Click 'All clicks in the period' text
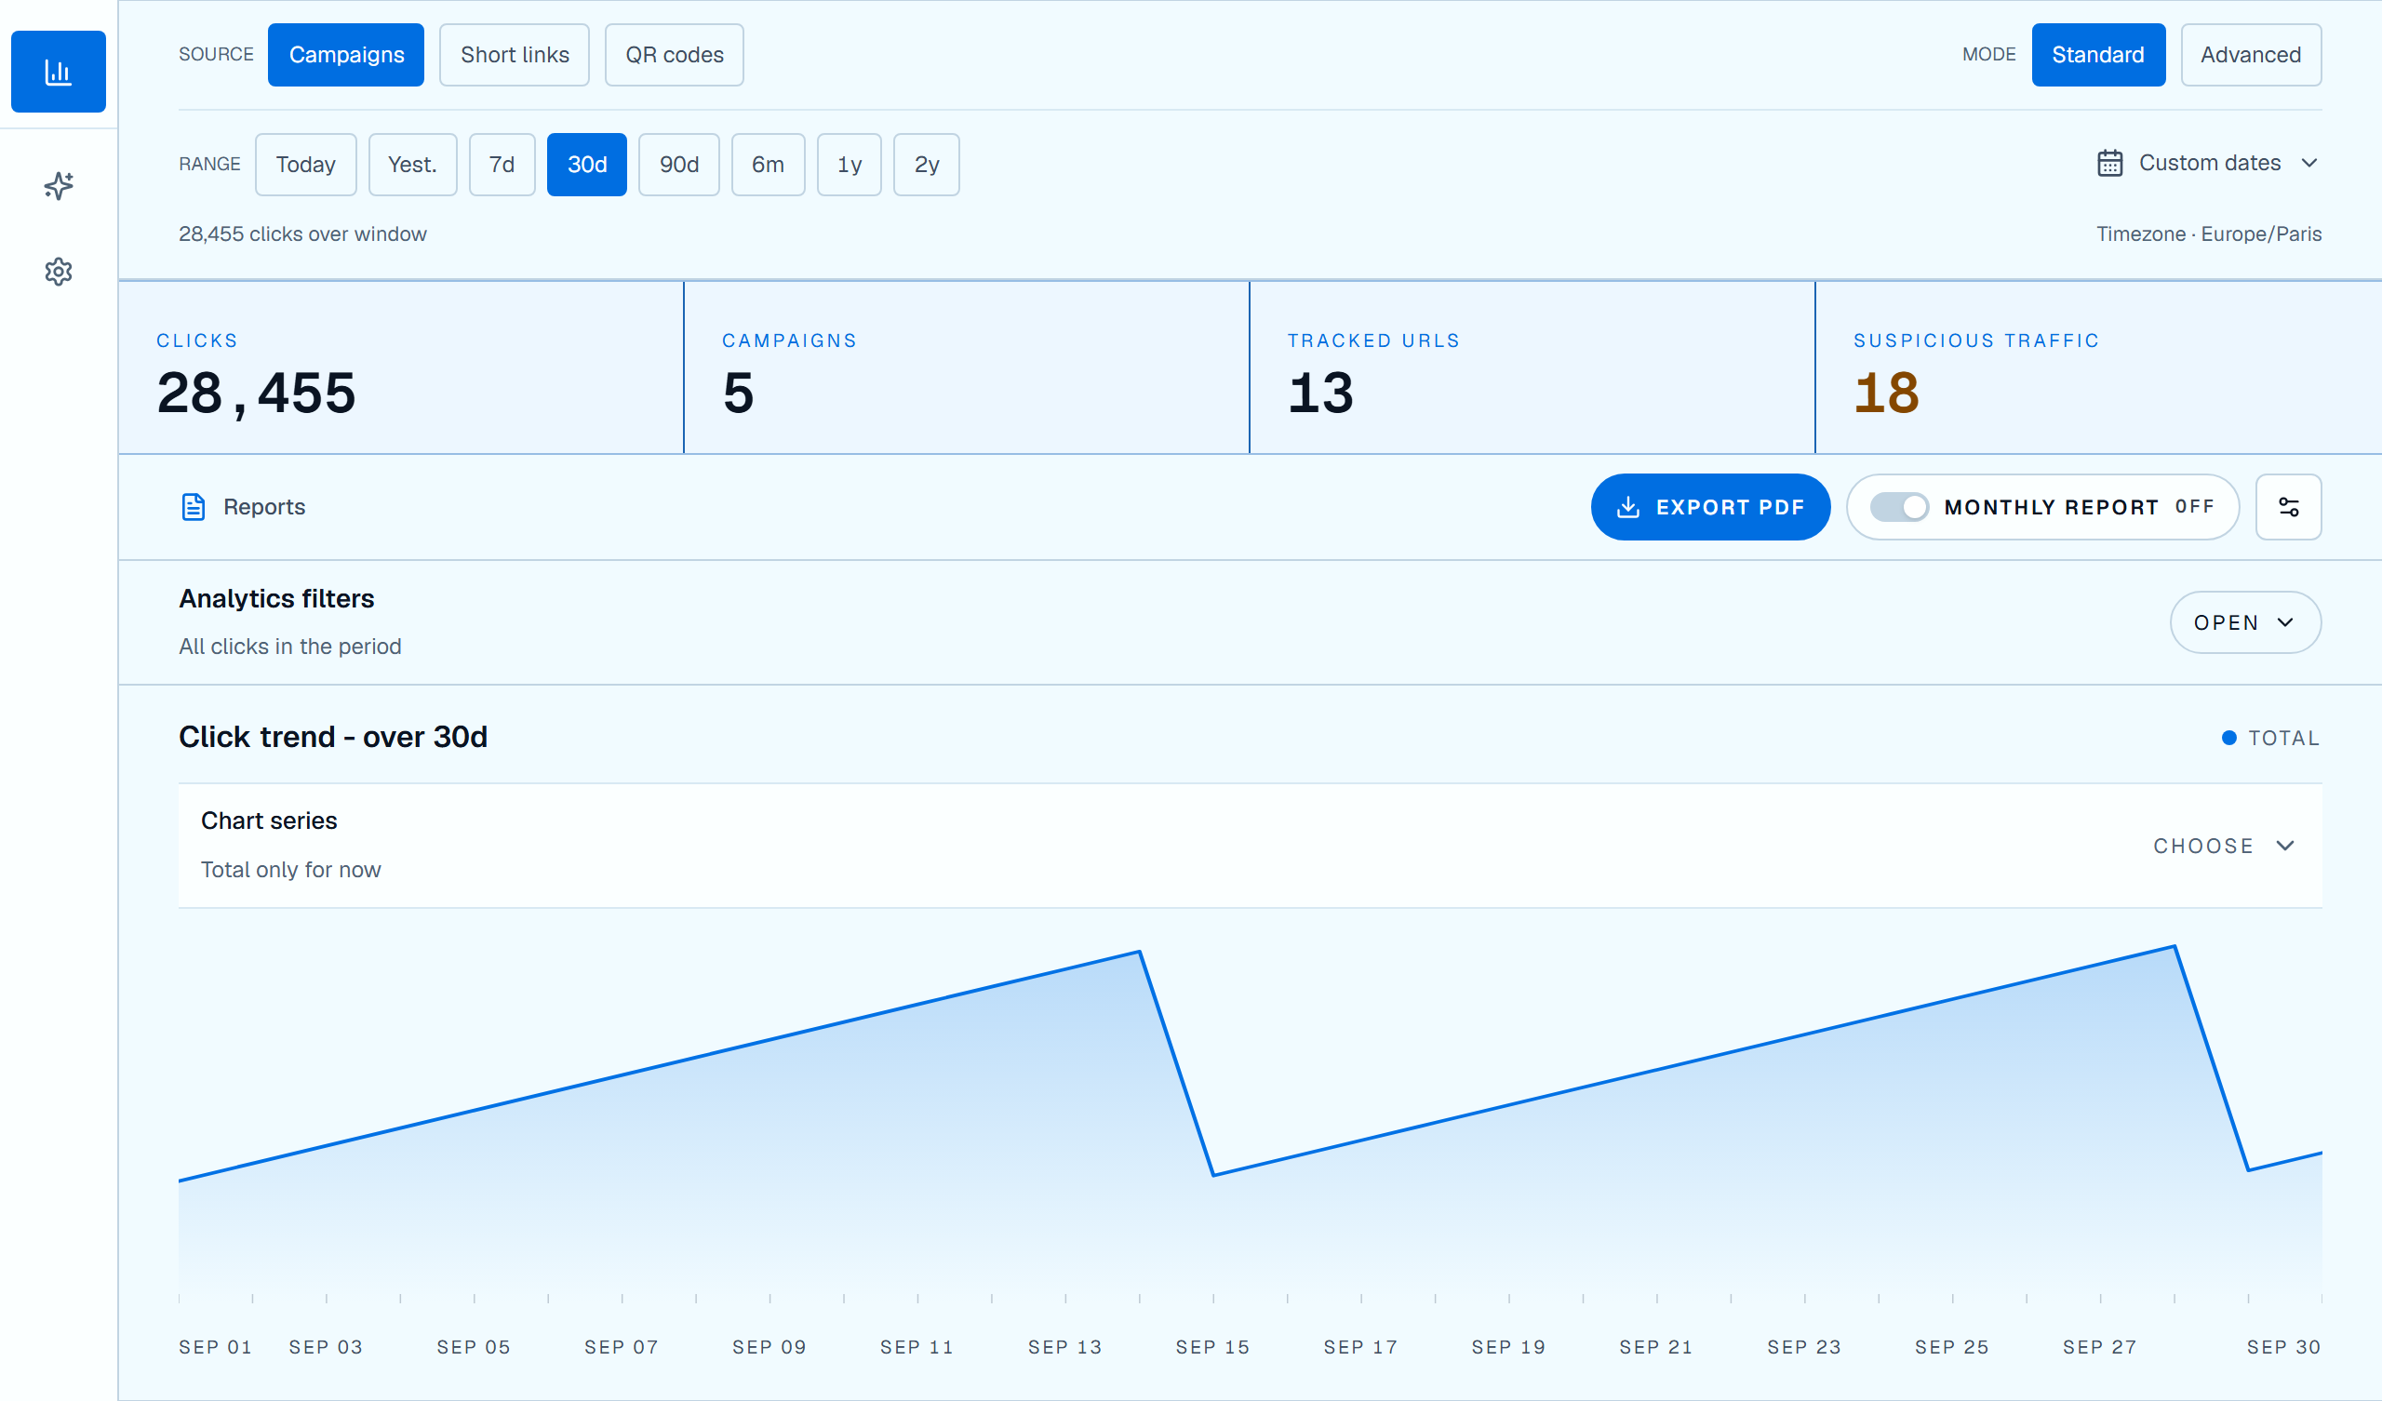Screen dimensions: 2382x1401 point(289,646)
